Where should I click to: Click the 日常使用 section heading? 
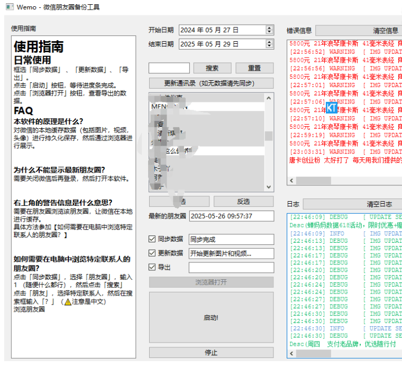click(x=32, y=60)
